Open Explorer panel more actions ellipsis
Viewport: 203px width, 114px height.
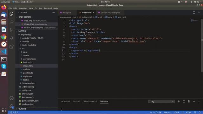coord(54,13)
